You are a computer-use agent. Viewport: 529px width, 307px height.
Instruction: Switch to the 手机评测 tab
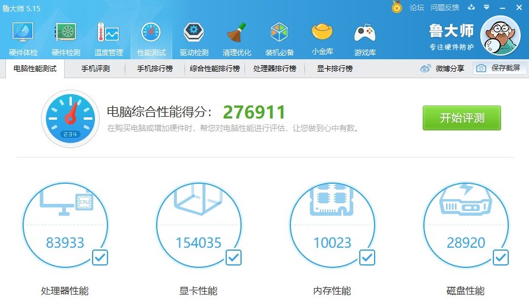(96, 69)
